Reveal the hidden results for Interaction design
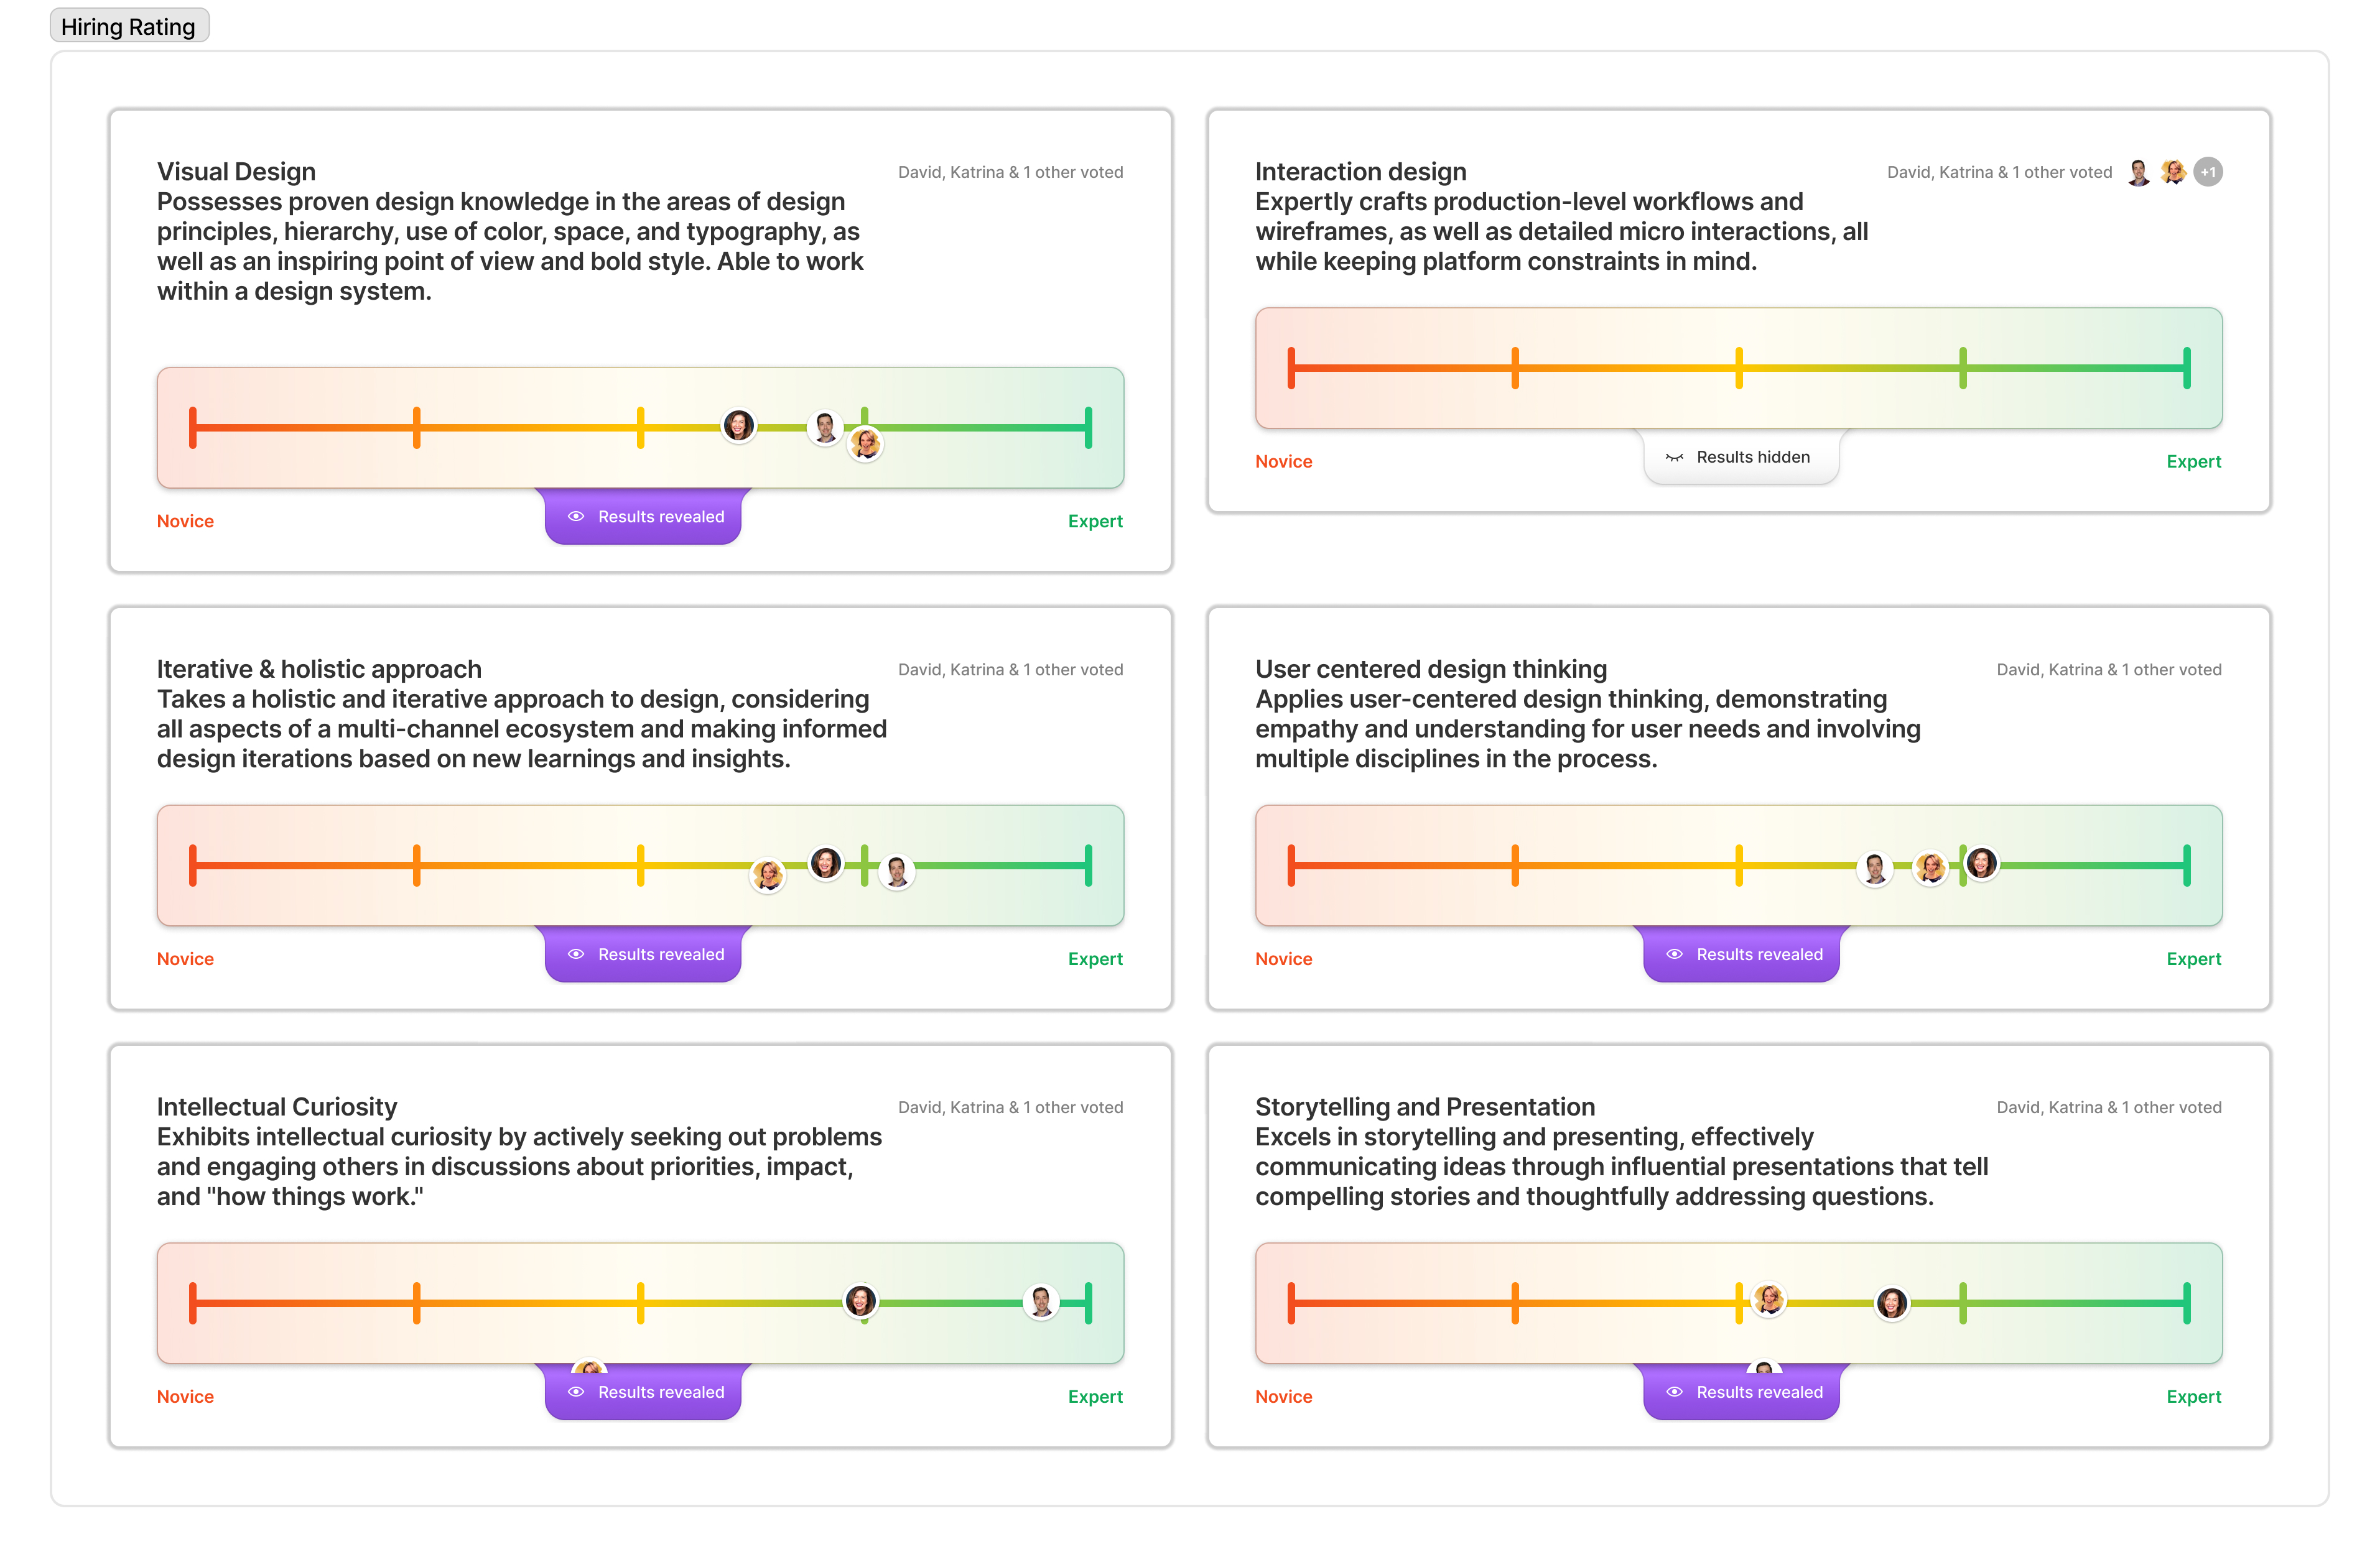 click(x=1740, y=458)
